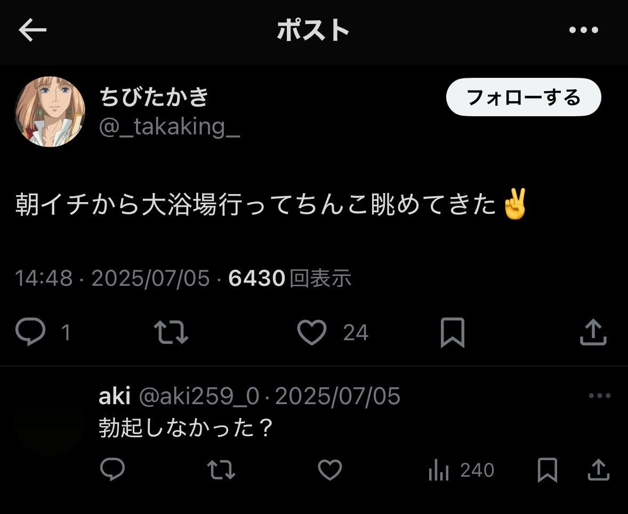Tap the フォローする follow button

524,98
